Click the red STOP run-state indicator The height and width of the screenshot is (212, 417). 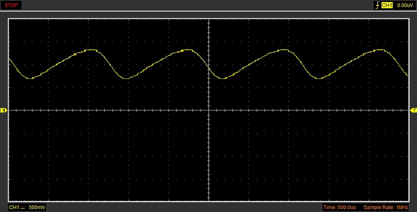[11, 5]
